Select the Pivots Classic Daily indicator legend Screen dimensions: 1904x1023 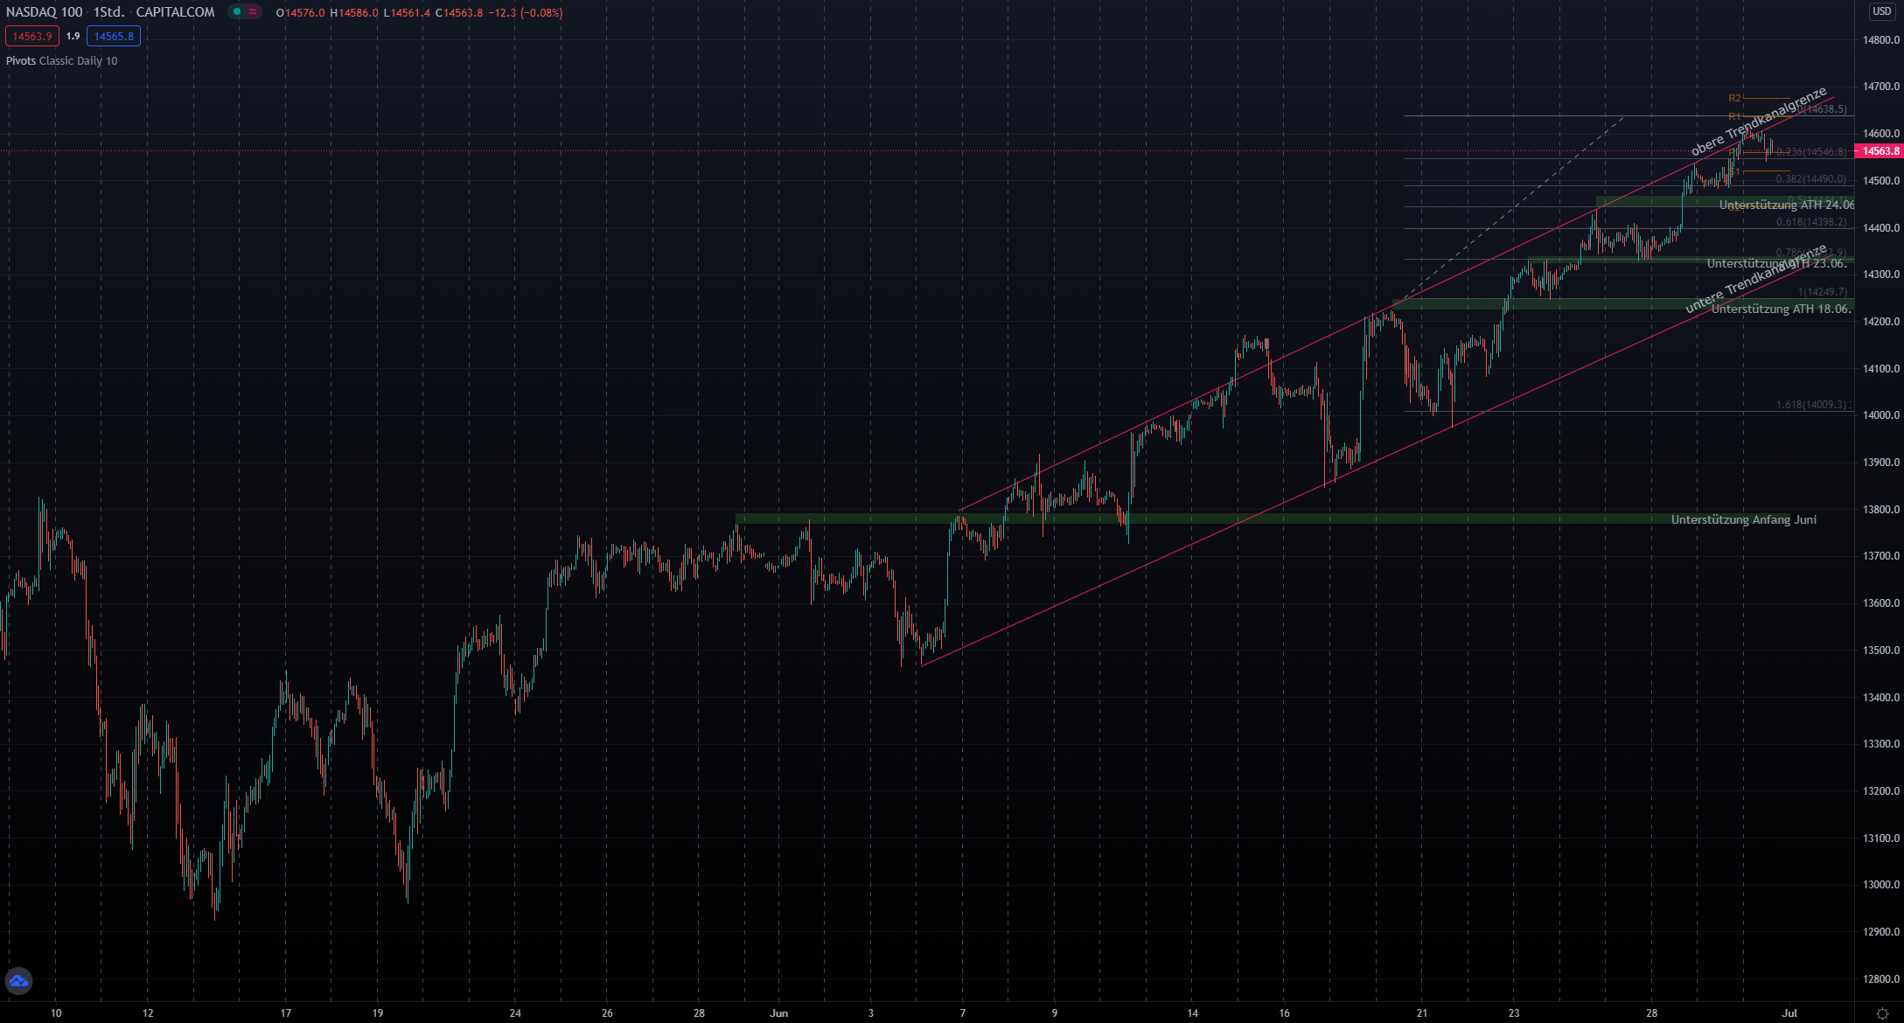61,61
